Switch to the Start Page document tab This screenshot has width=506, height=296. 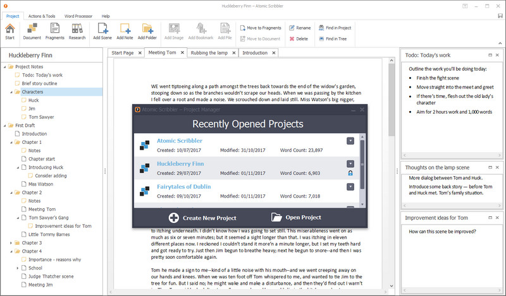coord(123,53)
